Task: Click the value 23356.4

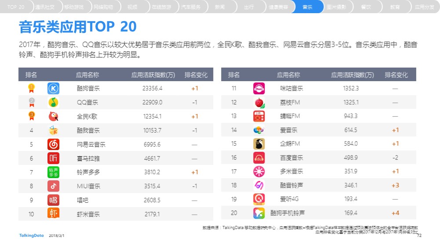Action: click(x=153, y=89)
